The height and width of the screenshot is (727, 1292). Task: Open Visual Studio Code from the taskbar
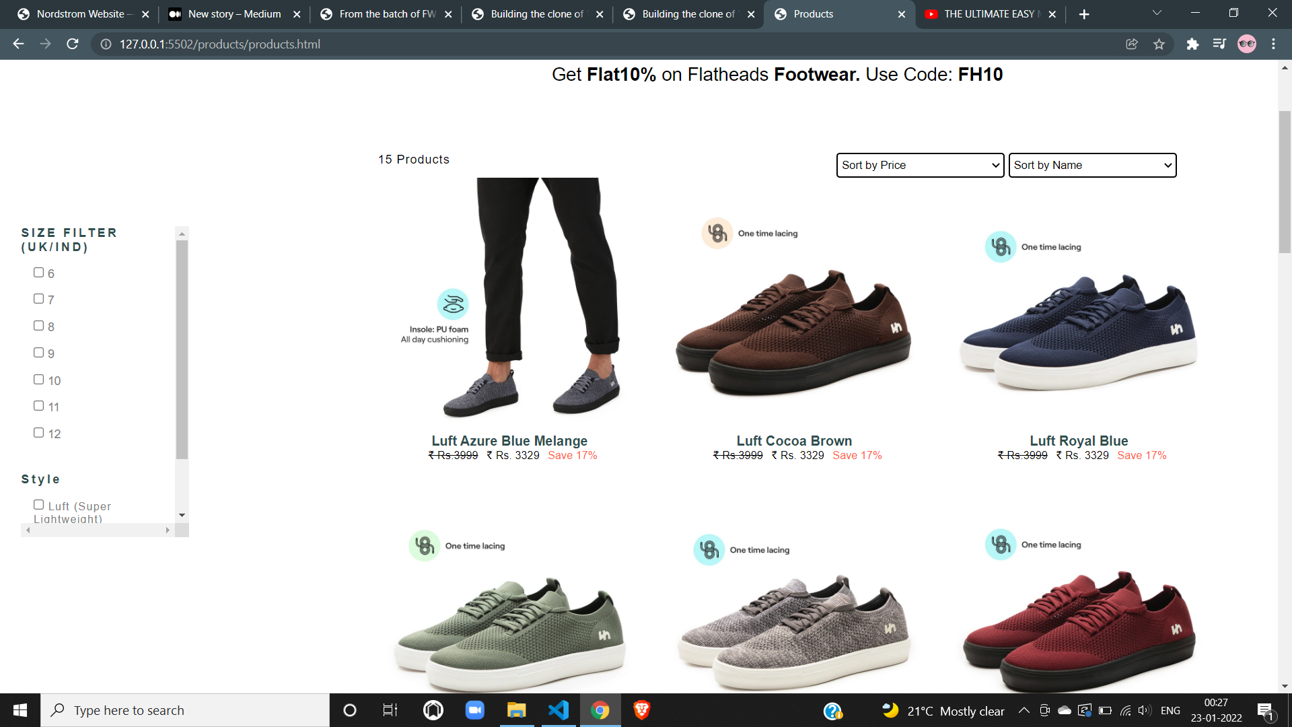click(x=559, y=710)
